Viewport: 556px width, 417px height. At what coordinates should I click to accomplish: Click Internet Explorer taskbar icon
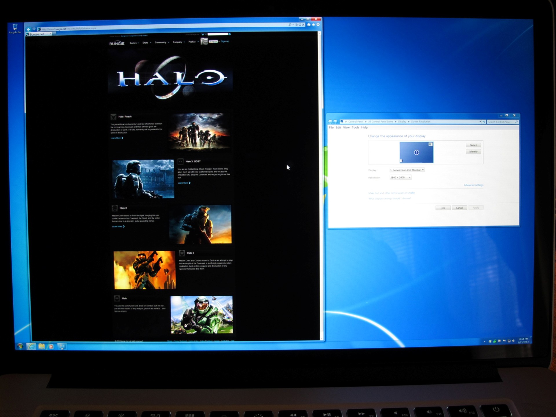click(31, 346)
